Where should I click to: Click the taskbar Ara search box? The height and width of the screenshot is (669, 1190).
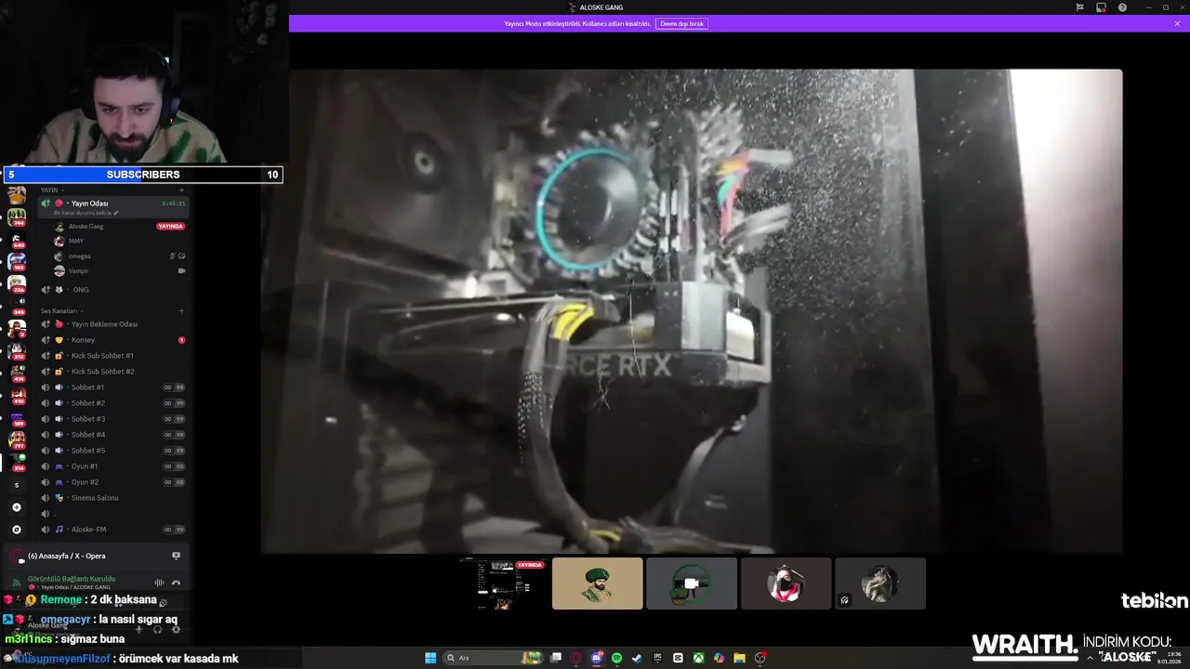(x=494, y=658)
